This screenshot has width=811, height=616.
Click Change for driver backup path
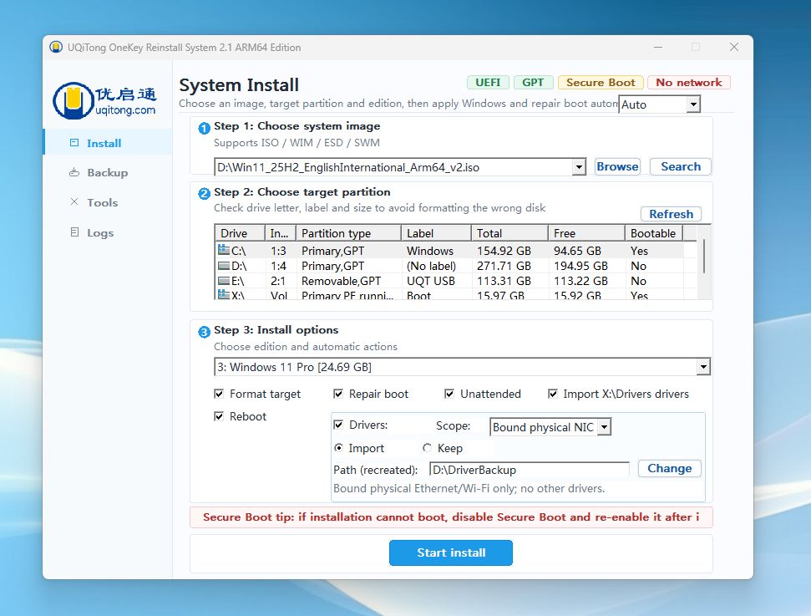[669, 468]
